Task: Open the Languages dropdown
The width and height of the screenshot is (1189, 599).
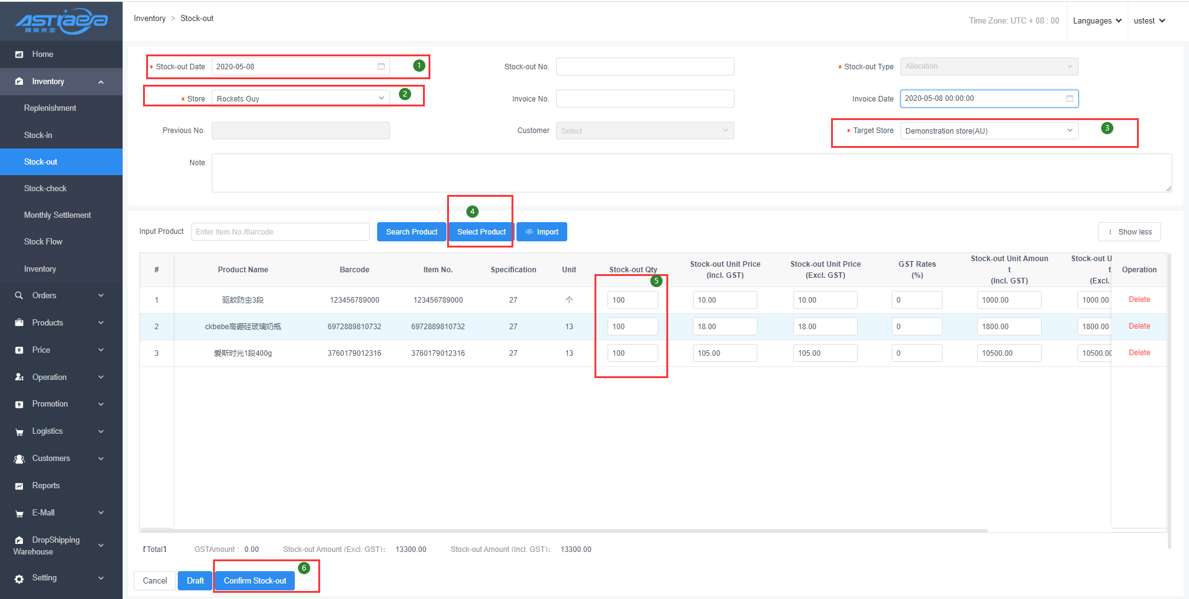Action: point(1097,21)
